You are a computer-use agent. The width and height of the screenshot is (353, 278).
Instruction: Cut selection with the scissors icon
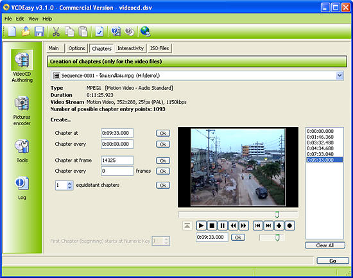click(x=56, y=31)
